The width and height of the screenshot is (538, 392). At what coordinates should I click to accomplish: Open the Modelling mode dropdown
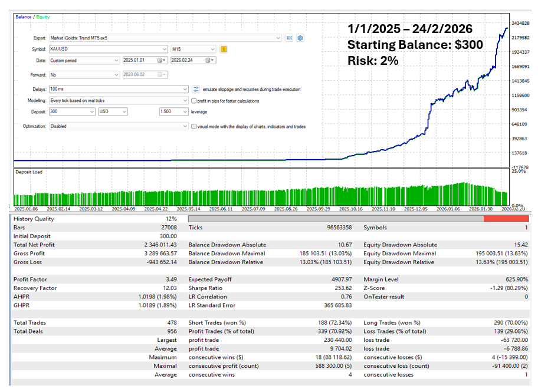(185, 101)
